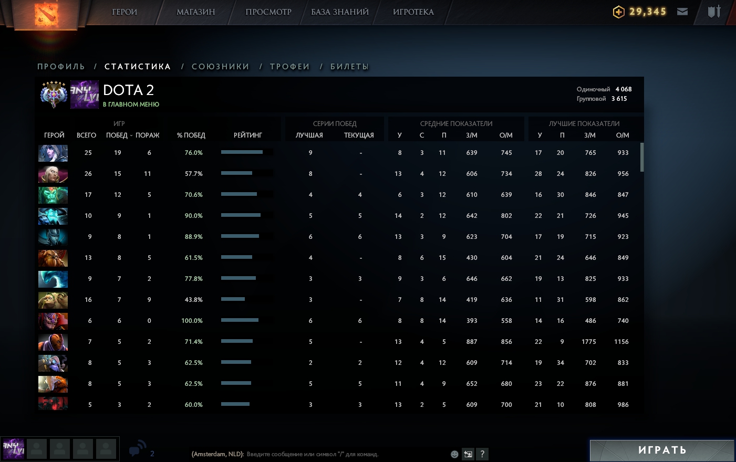This screenshot has width=736, height=462.
Task: Click the question mark help button
Action: (x=482, y=454)
